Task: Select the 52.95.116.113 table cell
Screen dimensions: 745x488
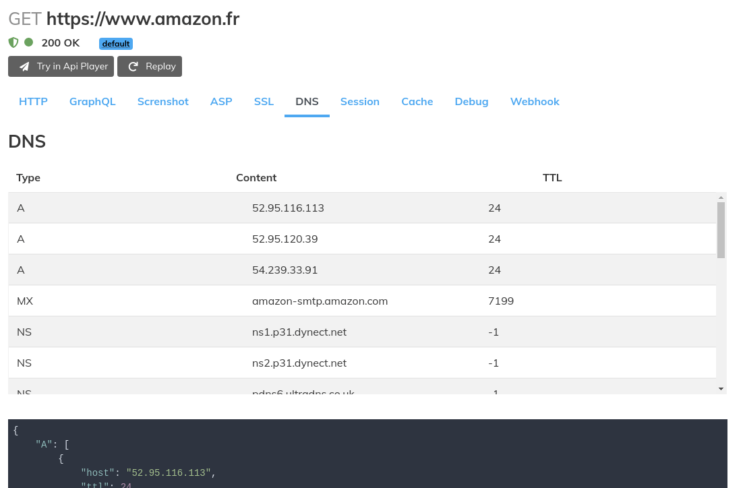Action: click(288, 208)
